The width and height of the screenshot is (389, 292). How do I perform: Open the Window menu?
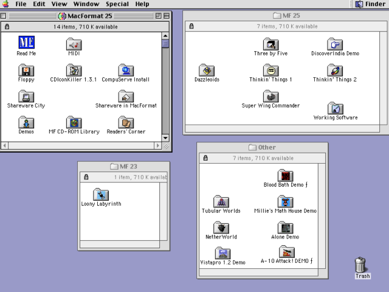tap(86, 4)
